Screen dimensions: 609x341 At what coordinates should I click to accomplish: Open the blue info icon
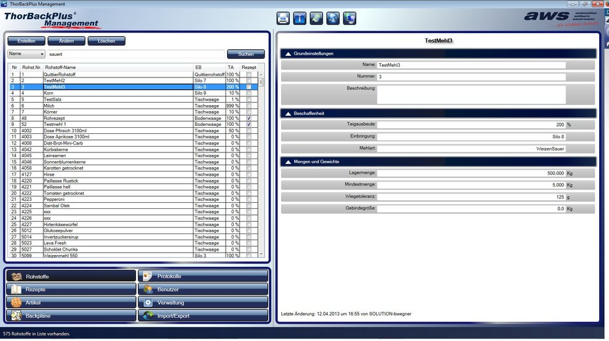tap(300, 18)
